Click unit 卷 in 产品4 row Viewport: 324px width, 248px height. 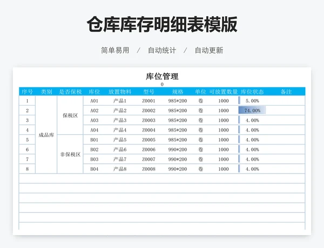(x=200, y=130)
